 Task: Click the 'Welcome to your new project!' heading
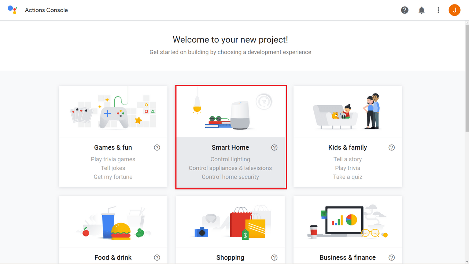click(230, 40)
